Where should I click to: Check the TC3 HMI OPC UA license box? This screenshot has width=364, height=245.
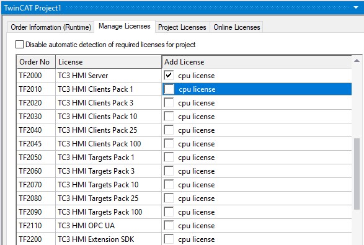(169, 226)
